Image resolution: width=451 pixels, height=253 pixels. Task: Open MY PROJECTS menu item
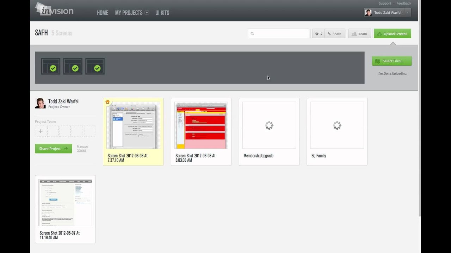click(x=129, y=13)
